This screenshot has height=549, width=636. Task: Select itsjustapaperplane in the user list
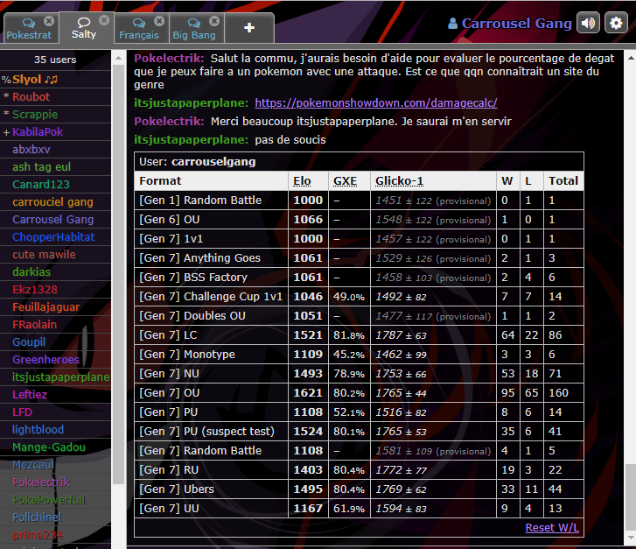[x=56, y=377]
